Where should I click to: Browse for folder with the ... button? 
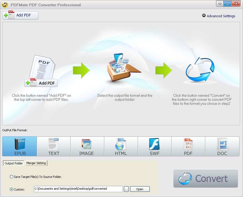point(126,189)
